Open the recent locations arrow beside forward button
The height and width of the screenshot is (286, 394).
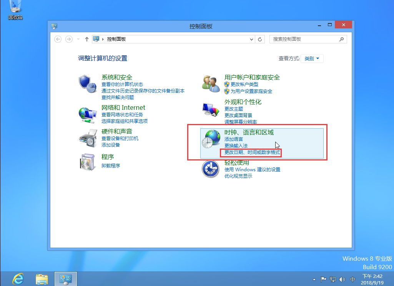click(78, 39)
